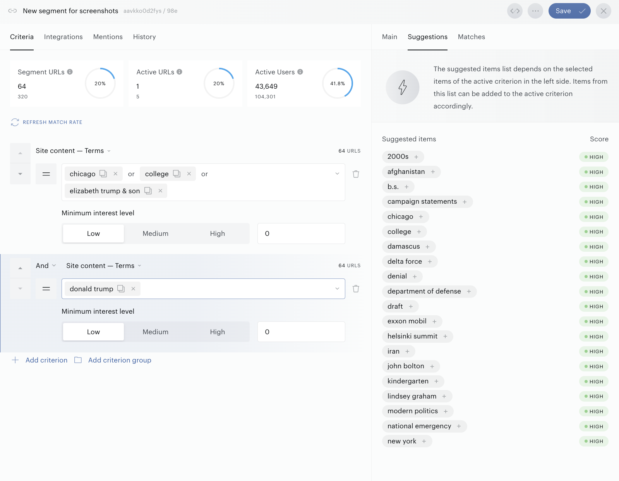Set first criterion interest level to High

(218, 234)
